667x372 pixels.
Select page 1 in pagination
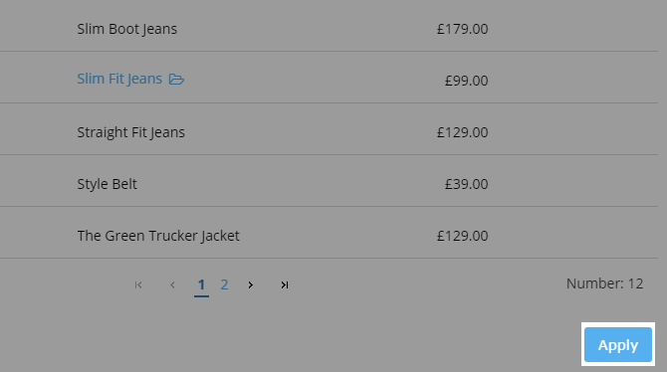pos(201,284)
